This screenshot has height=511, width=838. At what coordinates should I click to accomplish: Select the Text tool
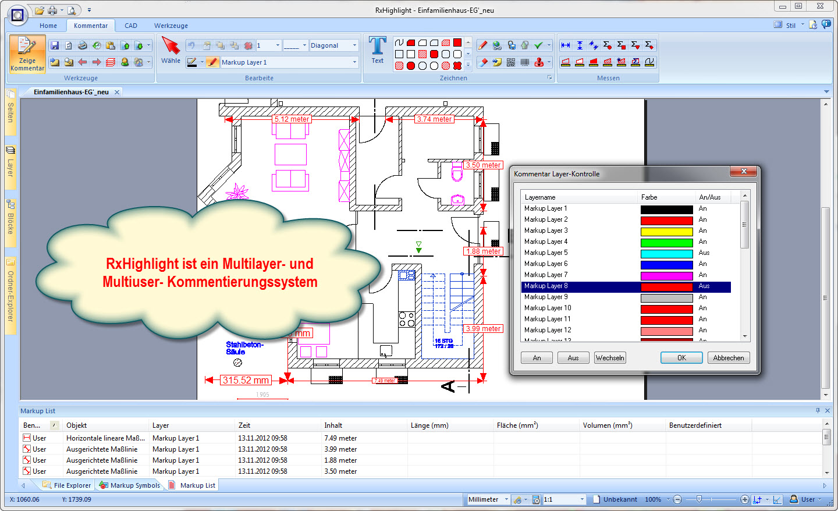(378, 51)
